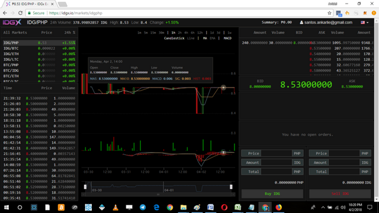Viewport: 379px width, 213px height.
Task: Click left handle of chart range slider
Action: coord(85,187)
